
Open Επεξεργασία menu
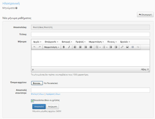pos(51,42)
